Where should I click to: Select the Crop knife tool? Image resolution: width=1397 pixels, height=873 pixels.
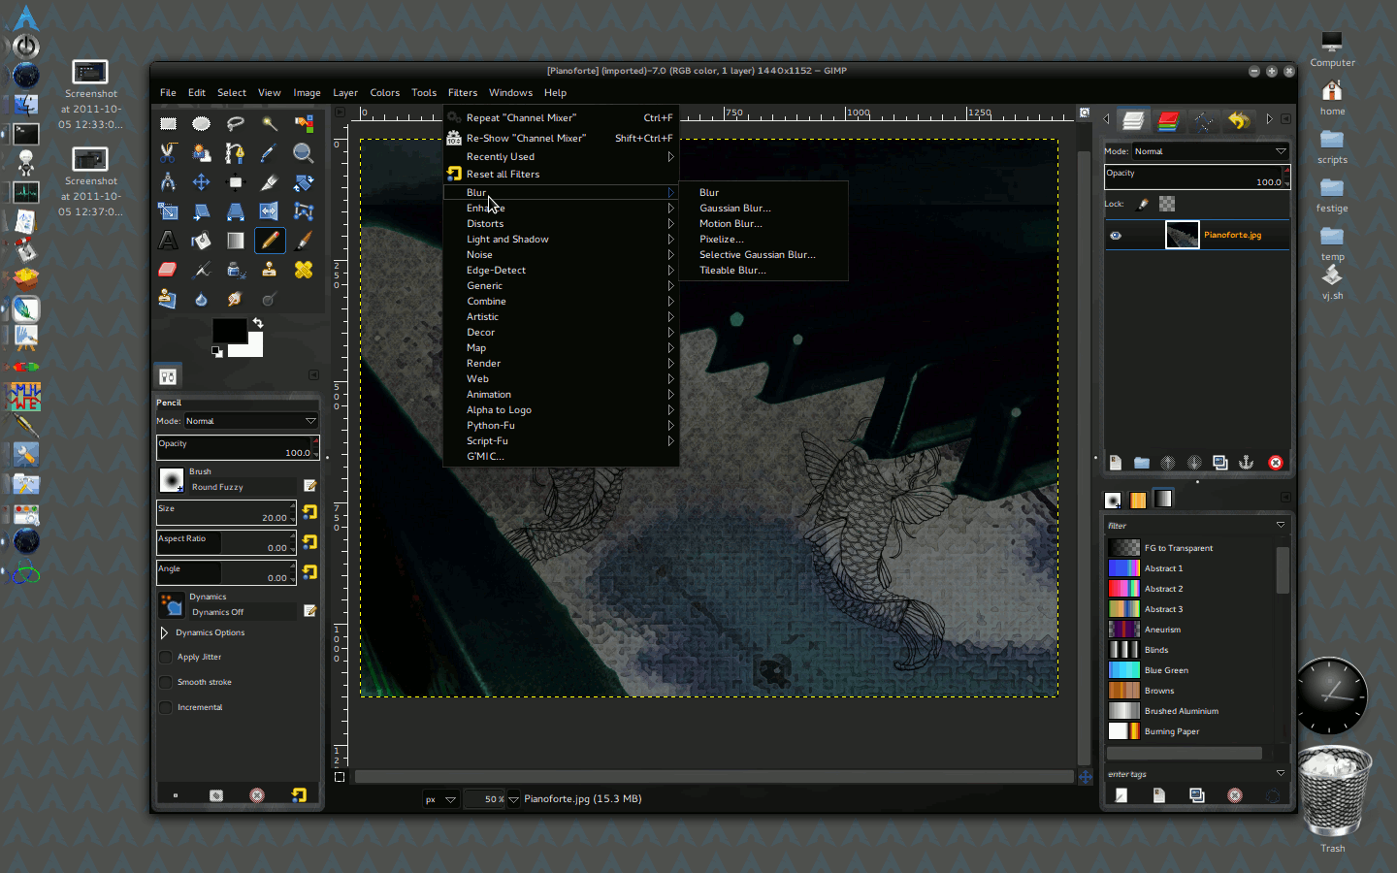point(269,181)
